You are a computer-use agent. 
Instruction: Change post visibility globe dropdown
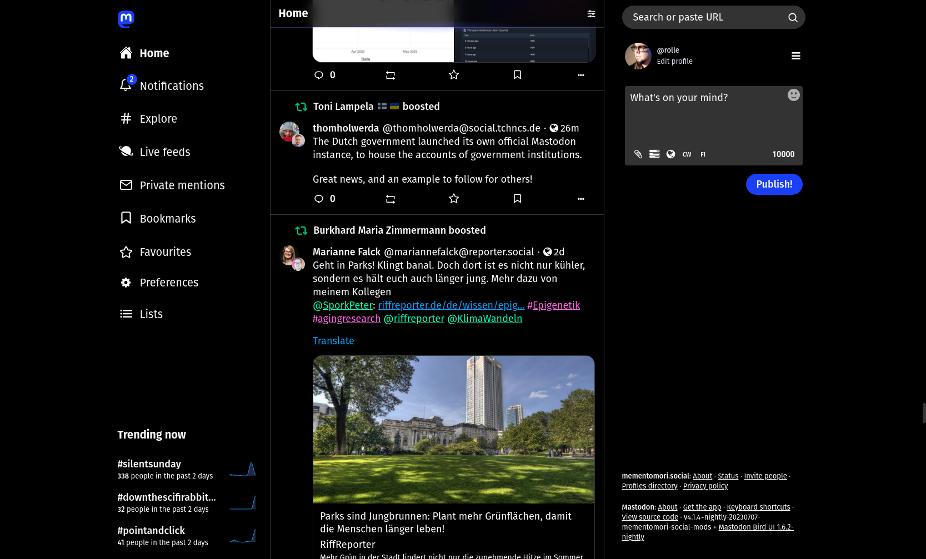coord(670,154)
